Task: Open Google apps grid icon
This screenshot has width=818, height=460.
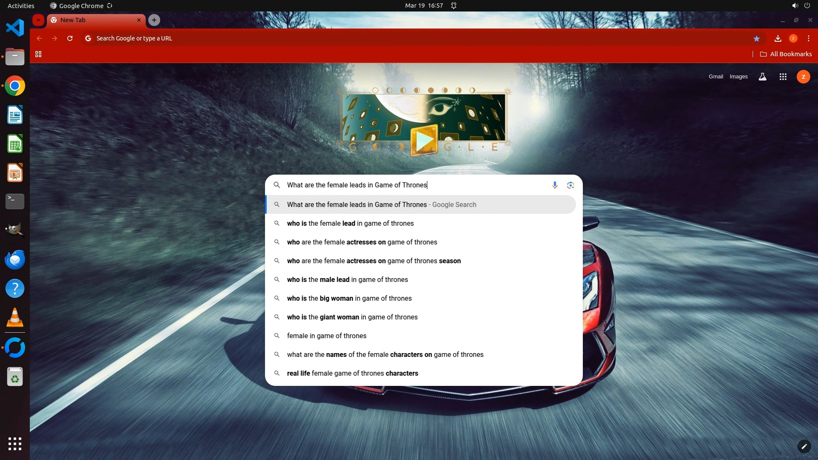Action: point(783,77)
